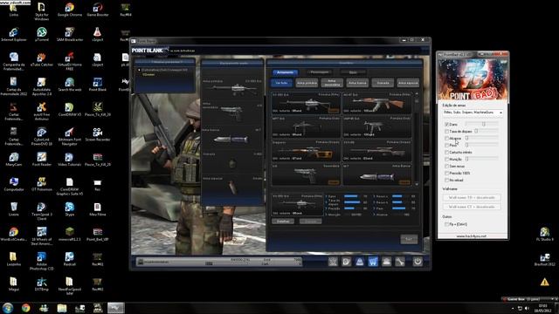This screenshot has height=314, width=559.
Task: Click the volume icon in system tray
Action: click(x=527, y=308)
